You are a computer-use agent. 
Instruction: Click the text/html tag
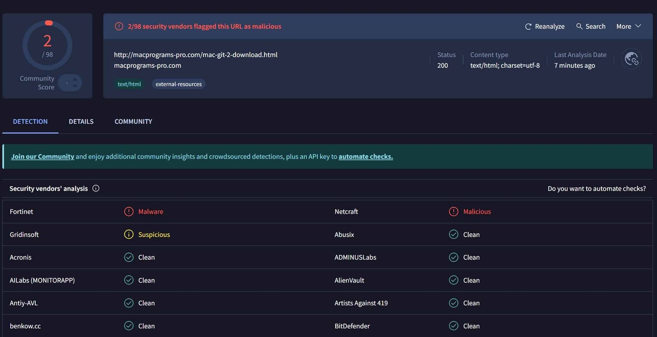[x=129, y=84]
